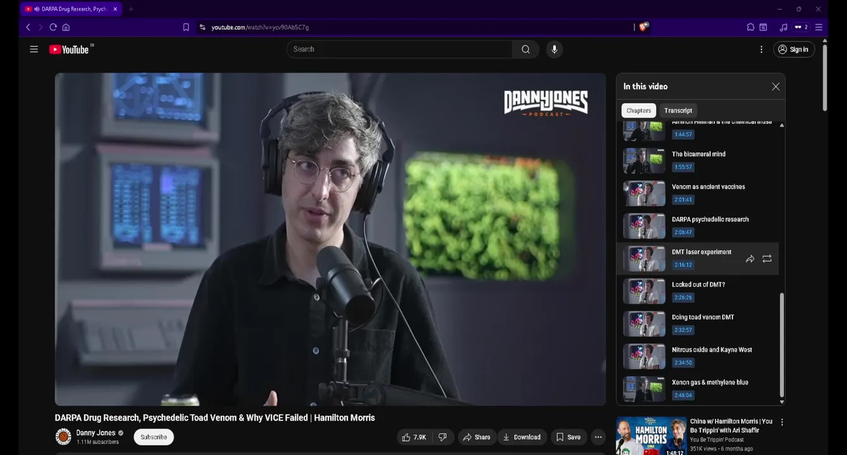Open the Danny Jones channel avatar

[x=63, y=437]
